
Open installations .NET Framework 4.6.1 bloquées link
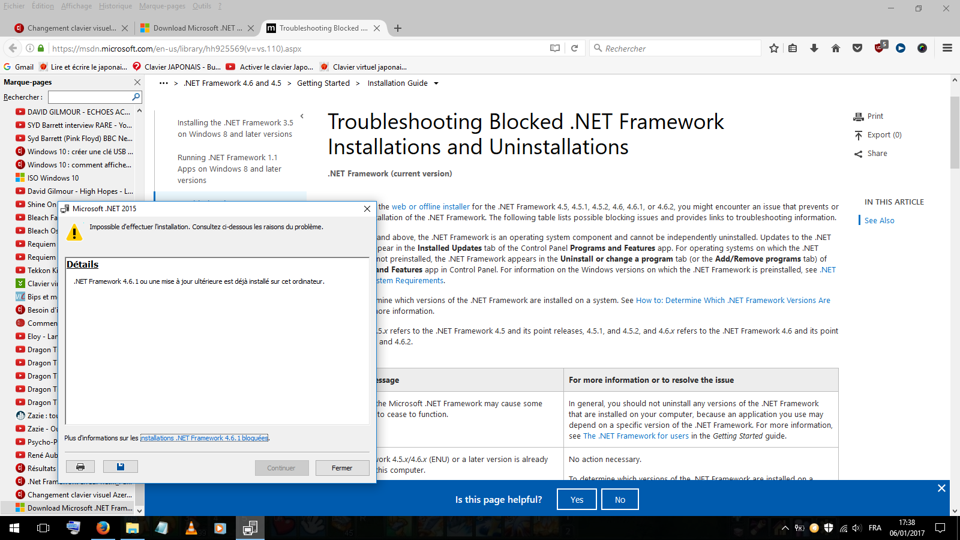coord(204,438)
